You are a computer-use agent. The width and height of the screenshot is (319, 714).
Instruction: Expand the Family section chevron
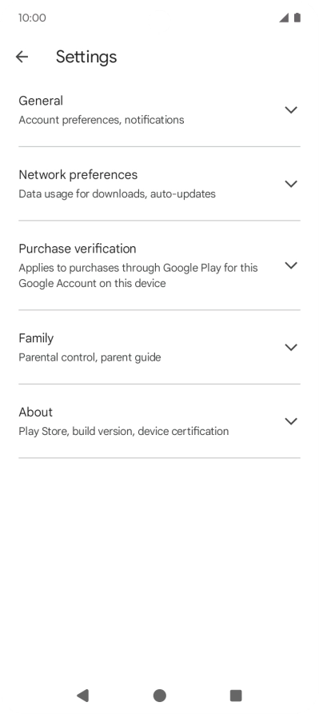click(291, 347)
